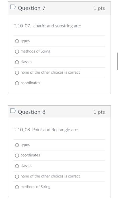The image size is (119, 202).
Task: Select 'types' for Question 7
Action: click(x=17, y=41)
